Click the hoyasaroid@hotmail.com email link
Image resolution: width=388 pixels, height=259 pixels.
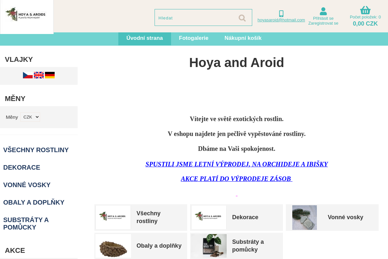(281, 20)
